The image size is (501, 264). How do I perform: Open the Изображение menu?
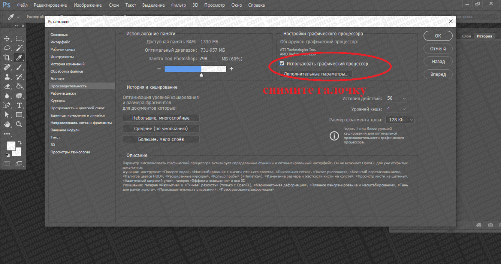[x=87, y=5]
